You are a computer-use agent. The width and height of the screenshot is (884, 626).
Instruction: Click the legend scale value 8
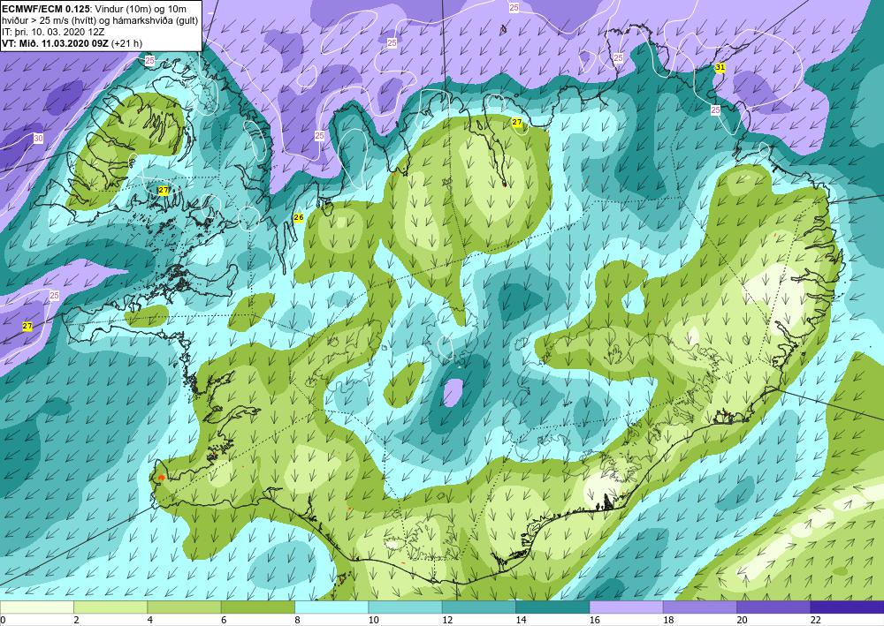click(x=297, y=620)
